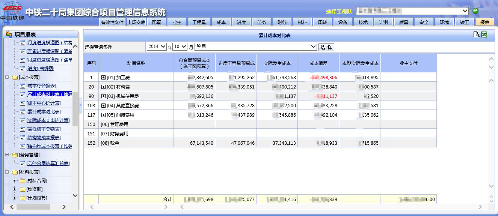Expand the 材料合同 tree node
Image resolution: width=498 pixels, height=216 pixels.
15,181
